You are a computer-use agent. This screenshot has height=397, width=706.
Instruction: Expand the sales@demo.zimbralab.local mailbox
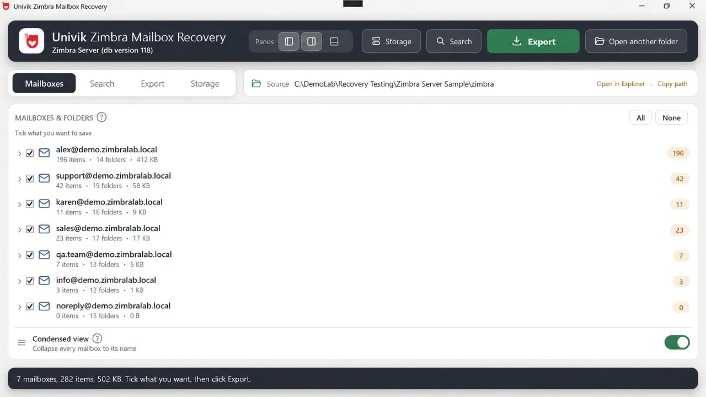click(19, 230)
